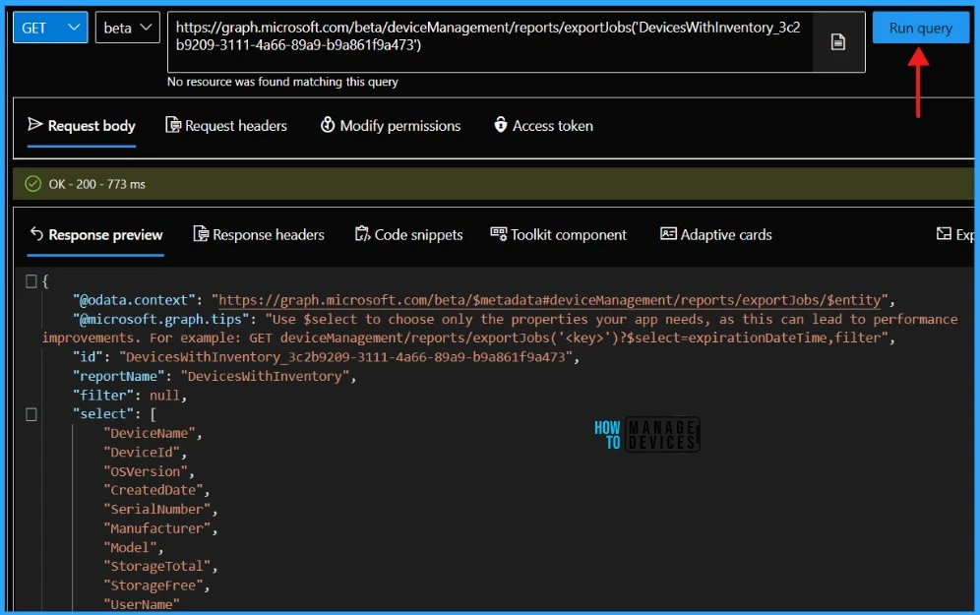Click the Response preview undo-arrow icon
The width and height of the screenshot is (980, 615).
(36, 234)
